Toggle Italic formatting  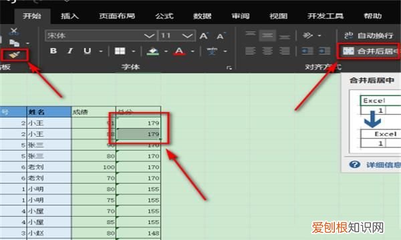(70, 51)
